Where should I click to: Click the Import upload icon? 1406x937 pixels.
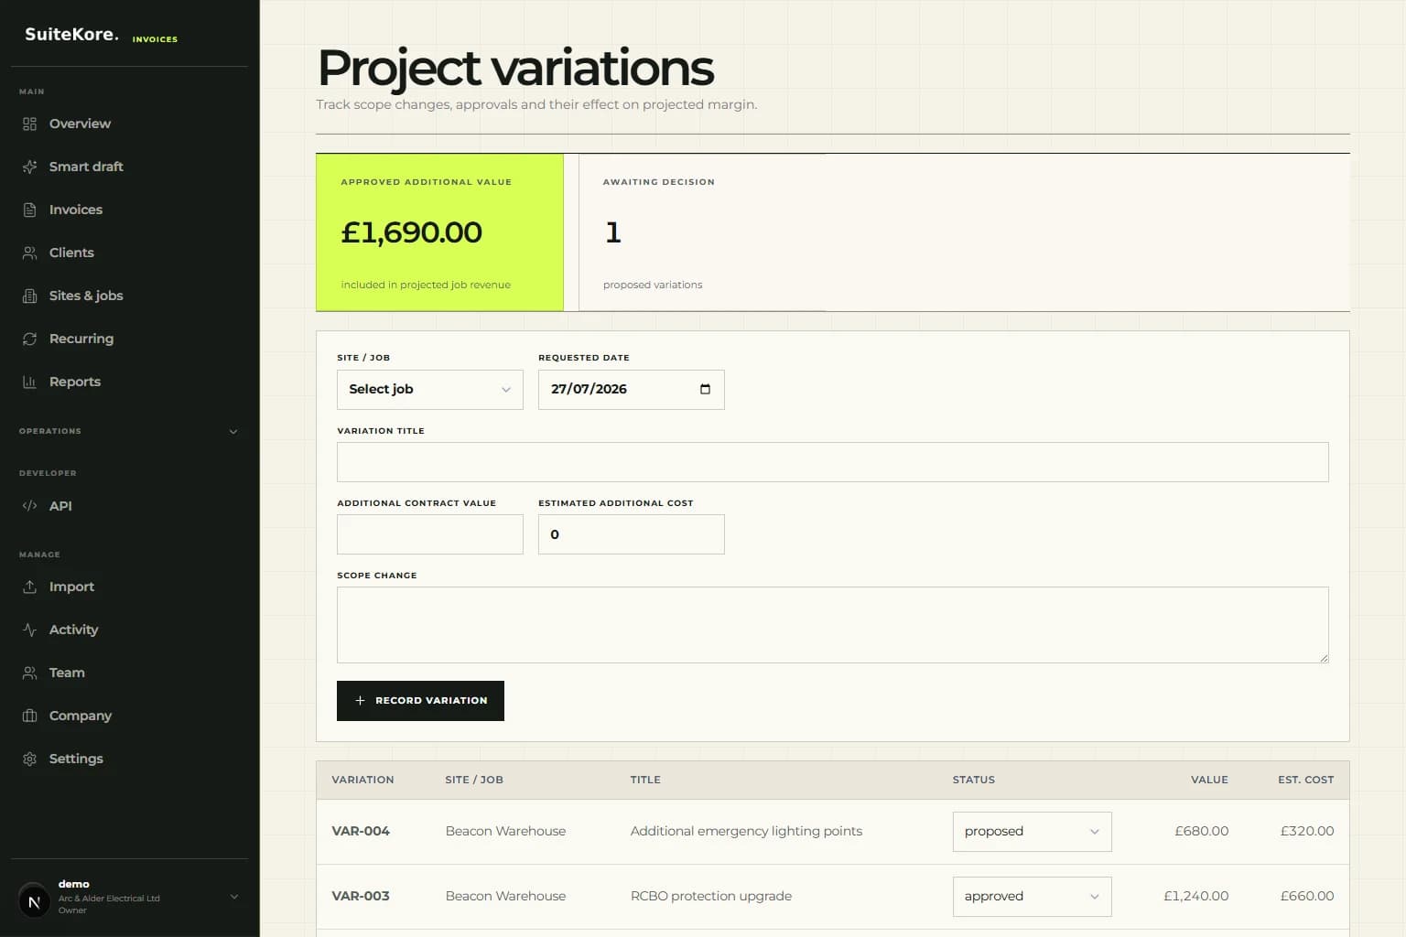[x=29, y=587]
